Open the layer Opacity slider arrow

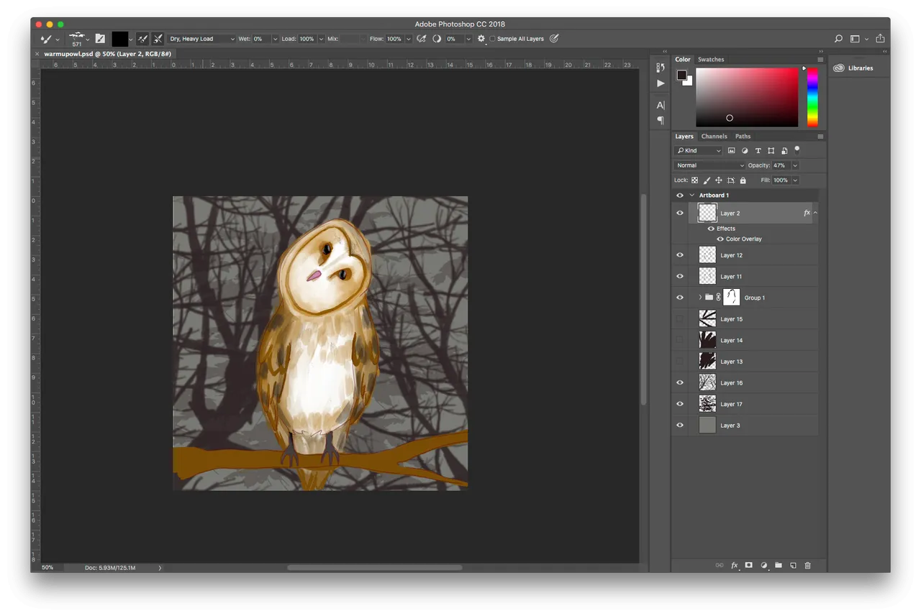tap(795, 165)
